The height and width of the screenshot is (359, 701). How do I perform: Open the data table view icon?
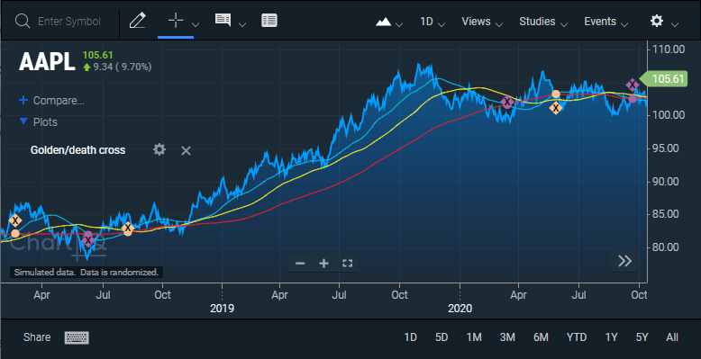coord(269,21)
